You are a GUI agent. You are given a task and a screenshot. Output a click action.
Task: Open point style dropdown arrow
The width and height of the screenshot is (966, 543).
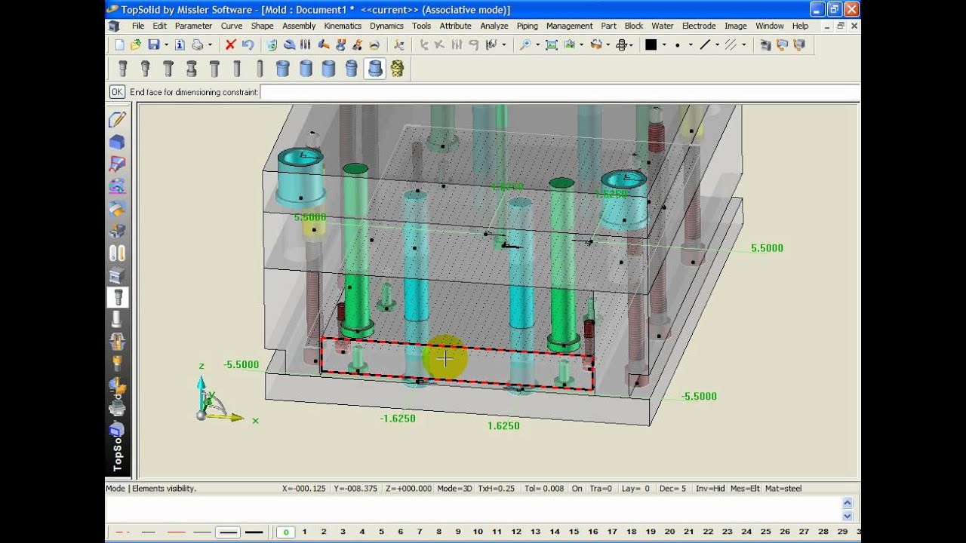tap(691, 45)
